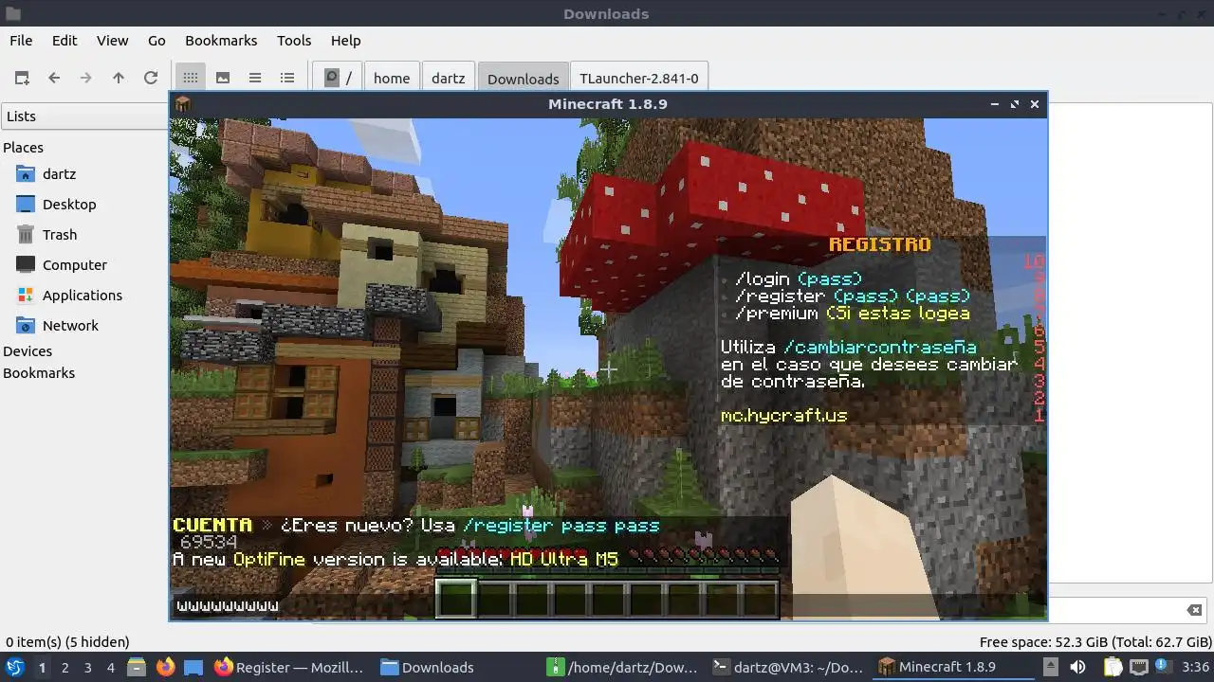The width and height of the screenshot is (1214, 682).
Task: Click the root path button
Action: click(339, 78)
